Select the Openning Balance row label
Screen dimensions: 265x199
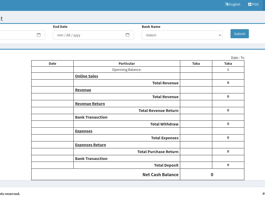[x=127, y=70]
